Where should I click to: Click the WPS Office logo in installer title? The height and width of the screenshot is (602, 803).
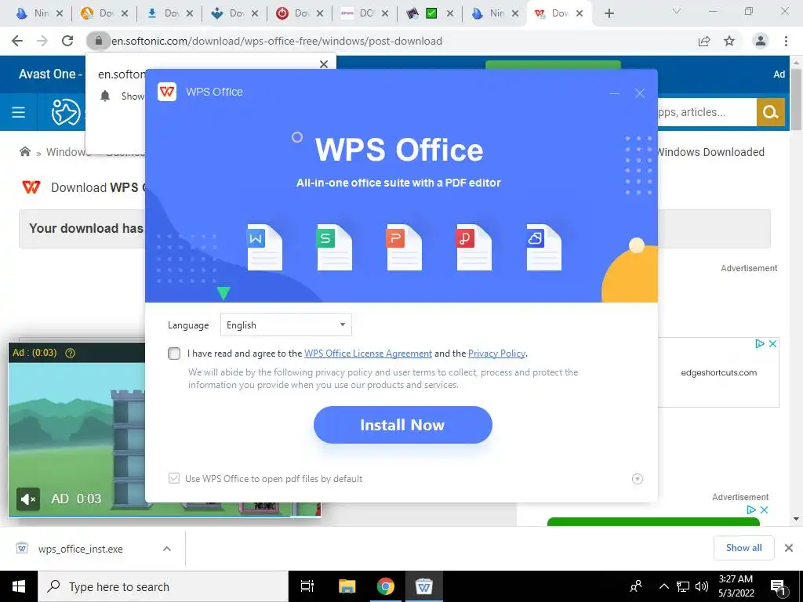(167, 92)
